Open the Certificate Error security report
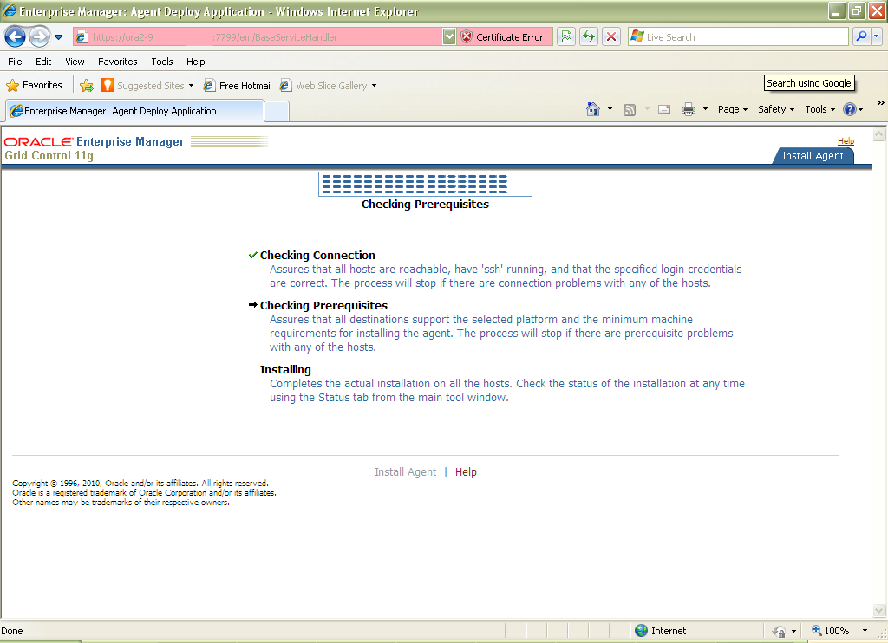Viewport: 888px width, 643px height. point(504,37)
